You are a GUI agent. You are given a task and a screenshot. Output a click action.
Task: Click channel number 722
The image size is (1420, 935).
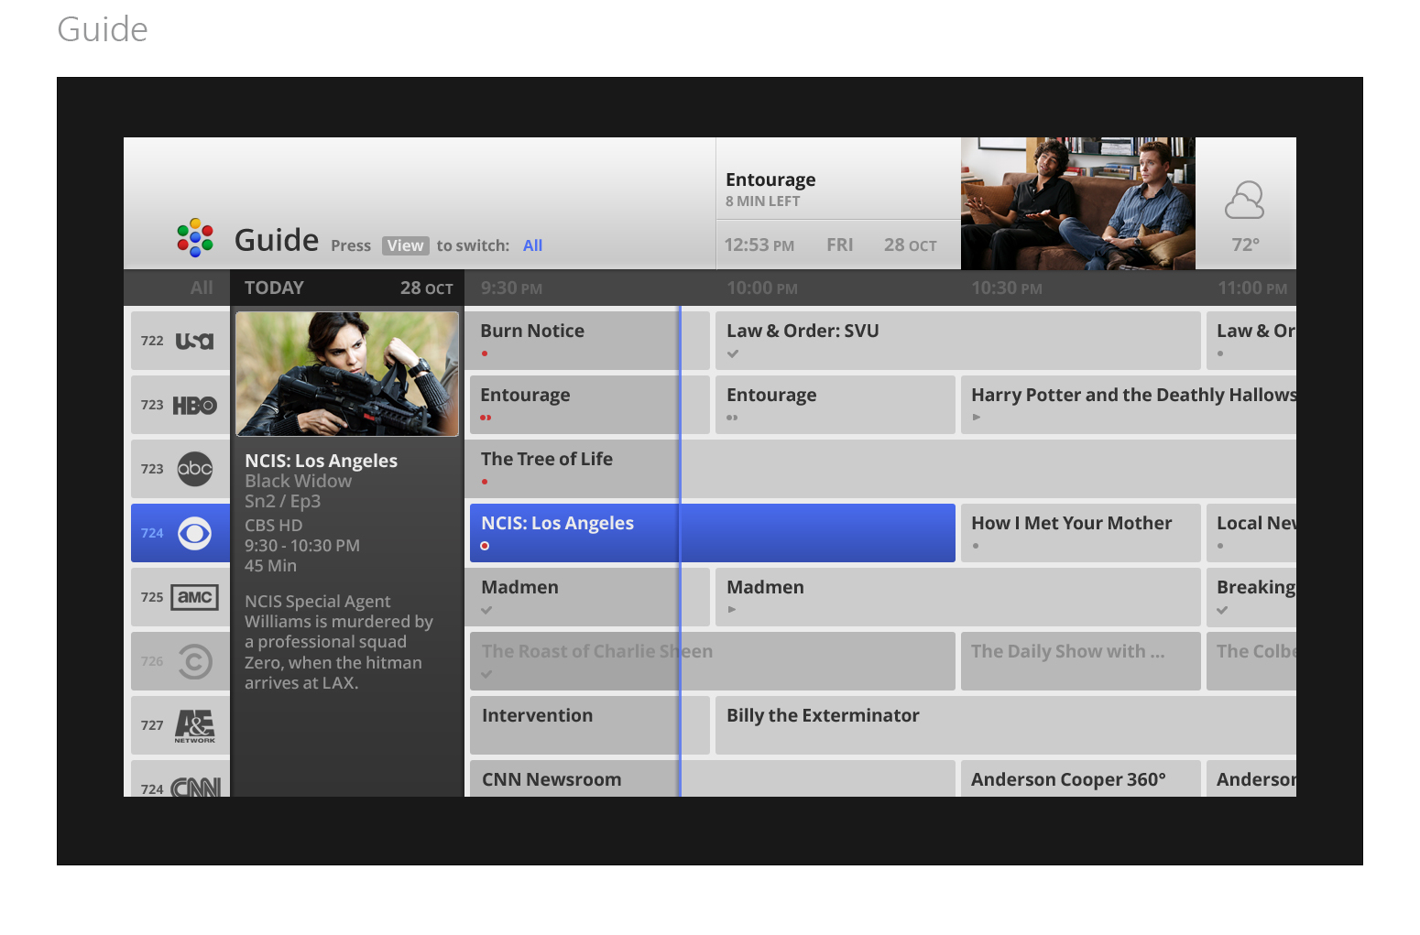pyautogui.click(x=152, y=341)
